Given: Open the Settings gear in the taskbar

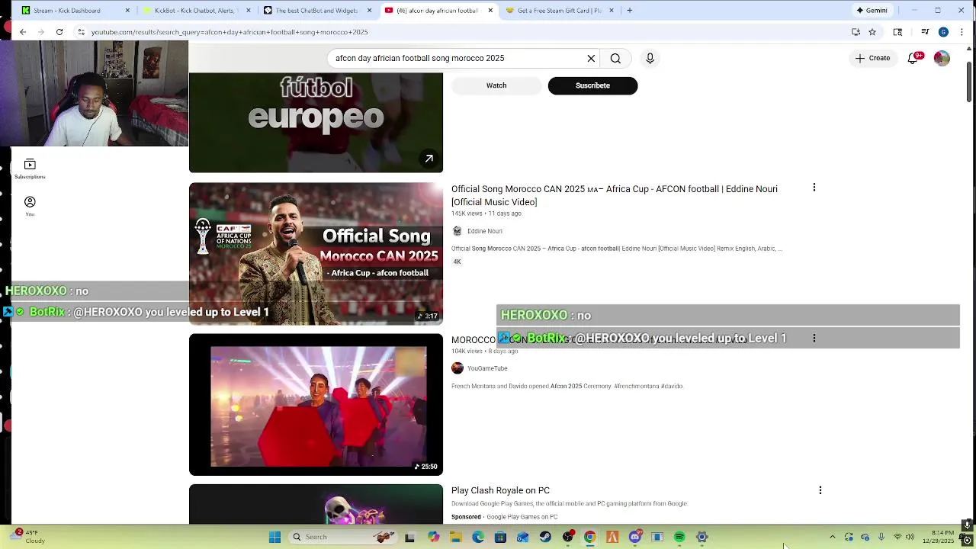Looking at the screenshot, I should [702, 537].
